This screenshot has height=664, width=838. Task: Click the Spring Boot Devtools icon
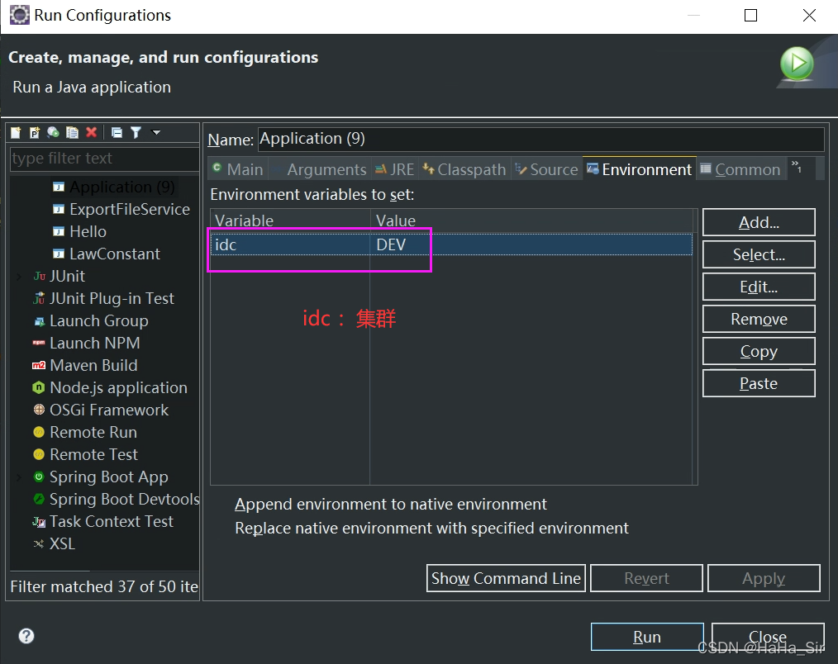point(39,499)
